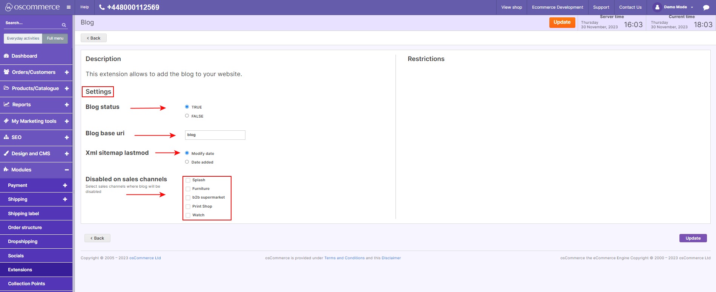Click the Dashboard icon
The width and height of the screenshot is (716, 292).
[x=6, y=56]
